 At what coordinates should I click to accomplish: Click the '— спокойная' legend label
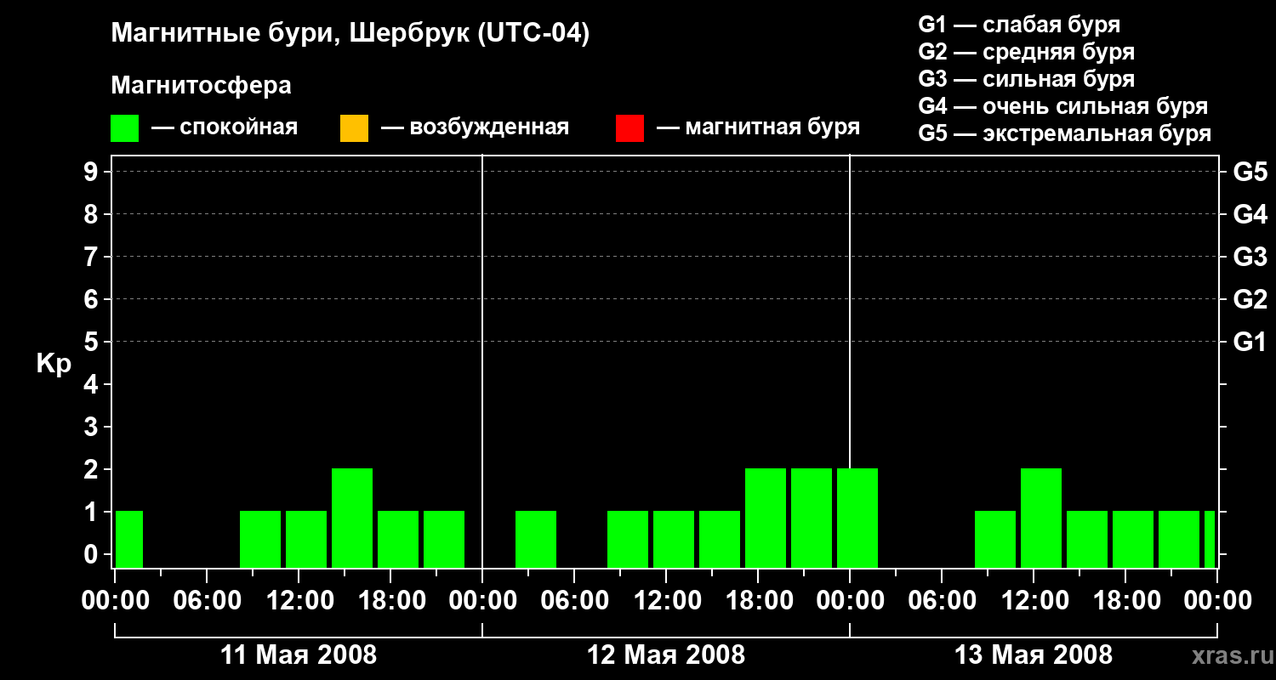(x=225, y=127)
